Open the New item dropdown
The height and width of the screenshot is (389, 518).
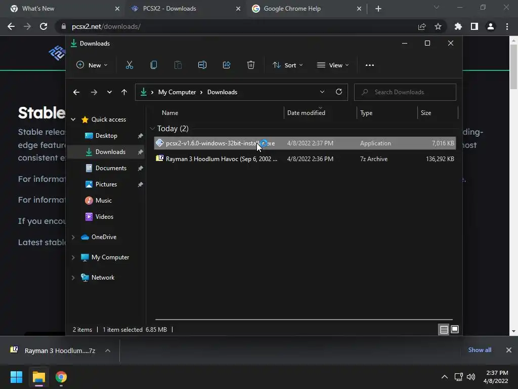point(92,65)
